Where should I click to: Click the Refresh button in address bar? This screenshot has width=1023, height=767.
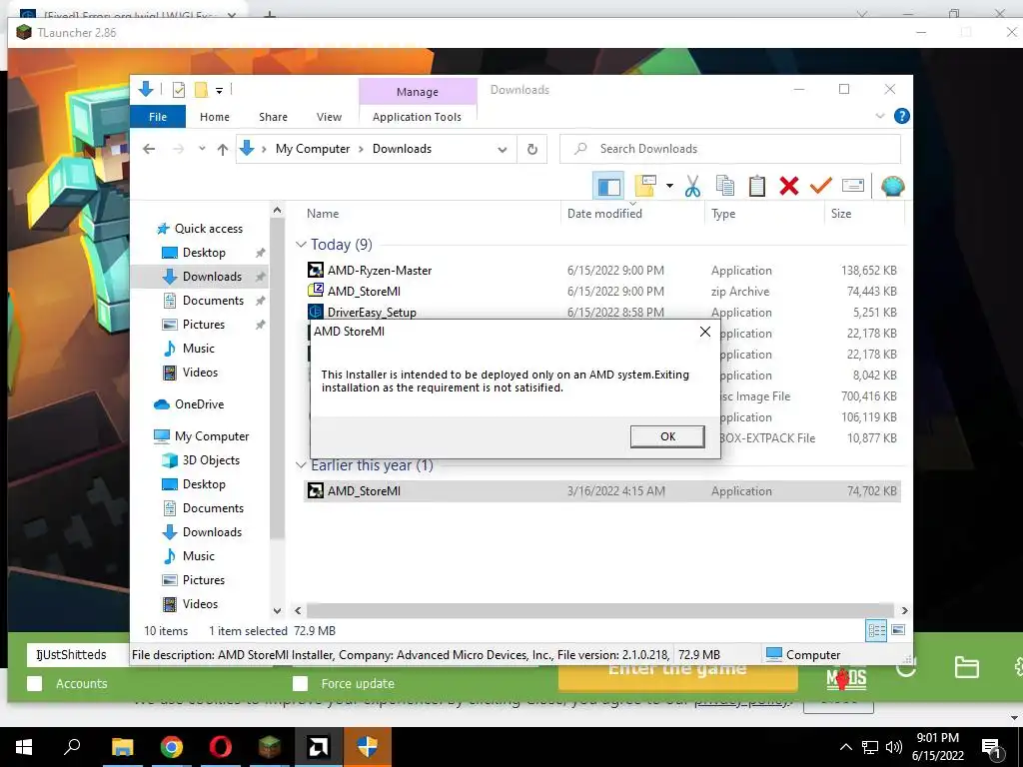[x=532, y=150]
